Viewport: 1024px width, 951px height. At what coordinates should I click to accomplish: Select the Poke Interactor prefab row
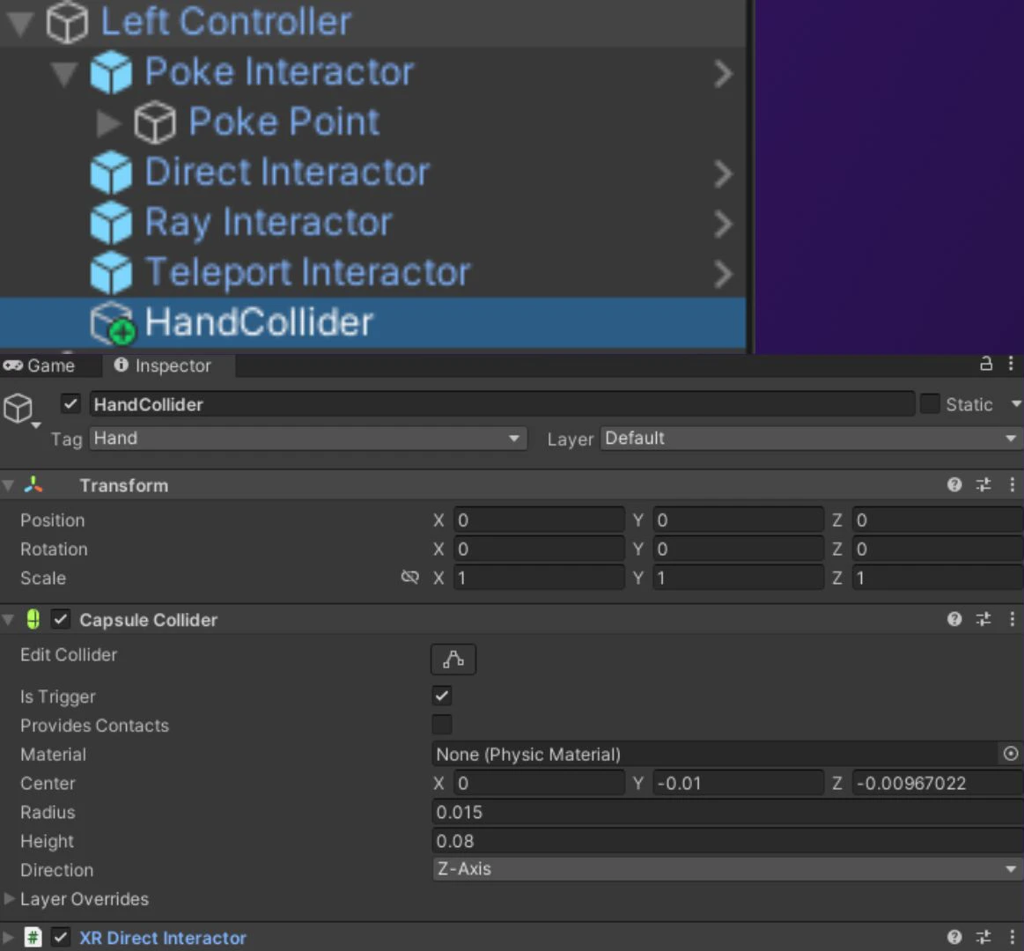[373, 72]
